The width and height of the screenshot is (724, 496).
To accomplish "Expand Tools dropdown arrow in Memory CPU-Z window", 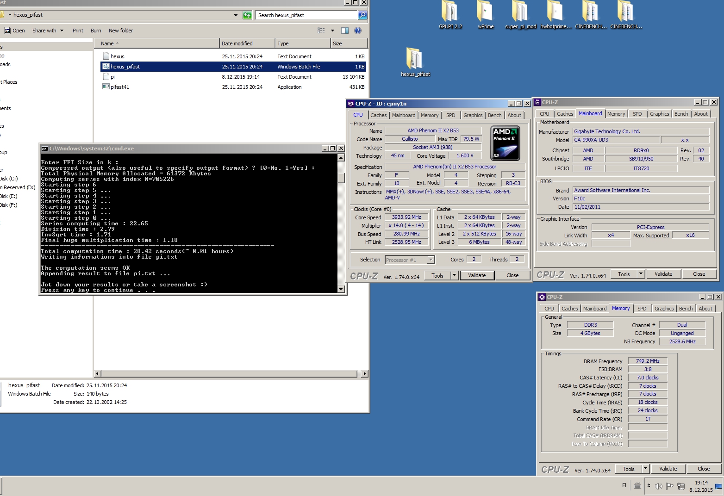I will pyautogui.click(x=645, y=469).
